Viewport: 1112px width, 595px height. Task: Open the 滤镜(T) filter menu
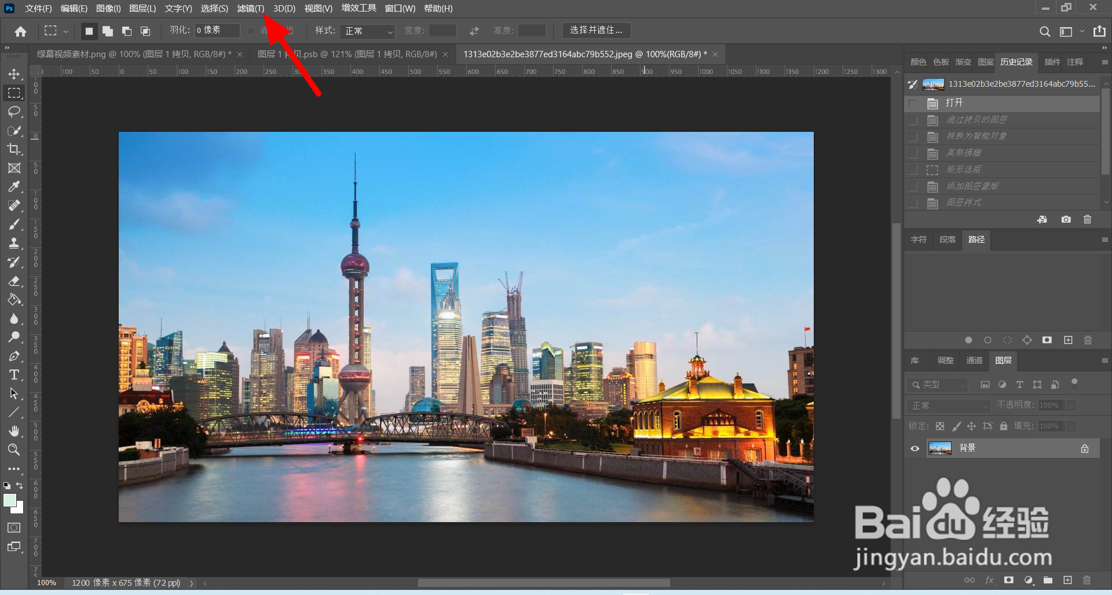[x=251, y=8]
